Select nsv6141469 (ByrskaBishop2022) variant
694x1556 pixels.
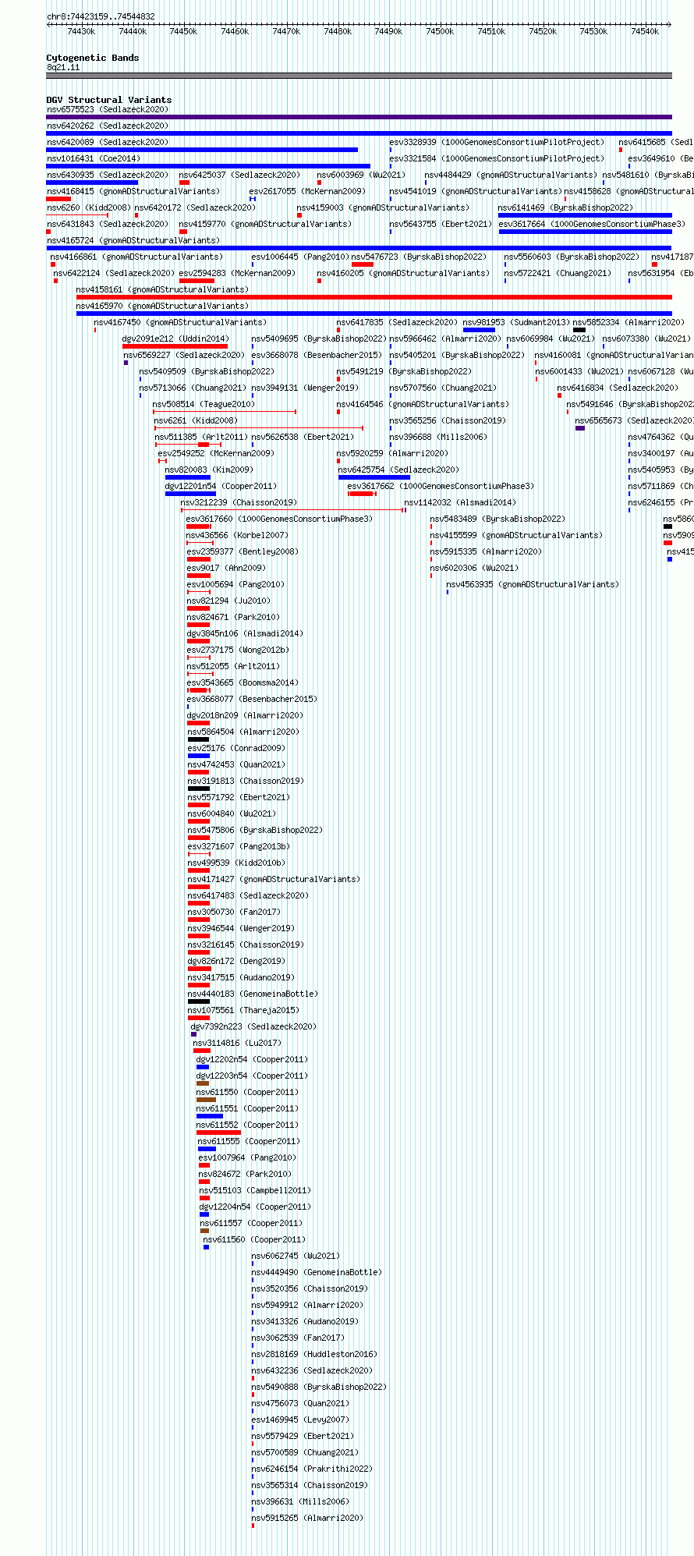click(566, 207)
